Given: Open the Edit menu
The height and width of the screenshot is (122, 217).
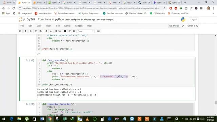Looking at the screenshot, I should tap(30, 26).
